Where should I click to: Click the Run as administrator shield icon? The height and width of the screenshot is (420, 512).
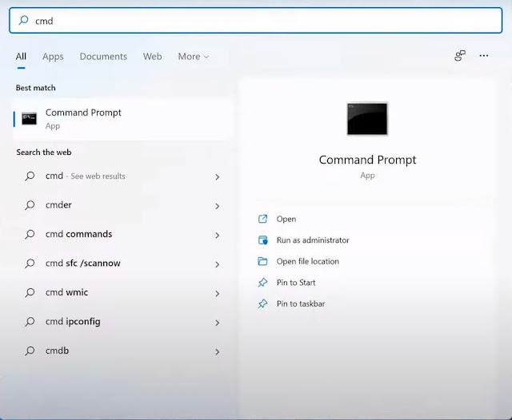(x=262, y=240)
